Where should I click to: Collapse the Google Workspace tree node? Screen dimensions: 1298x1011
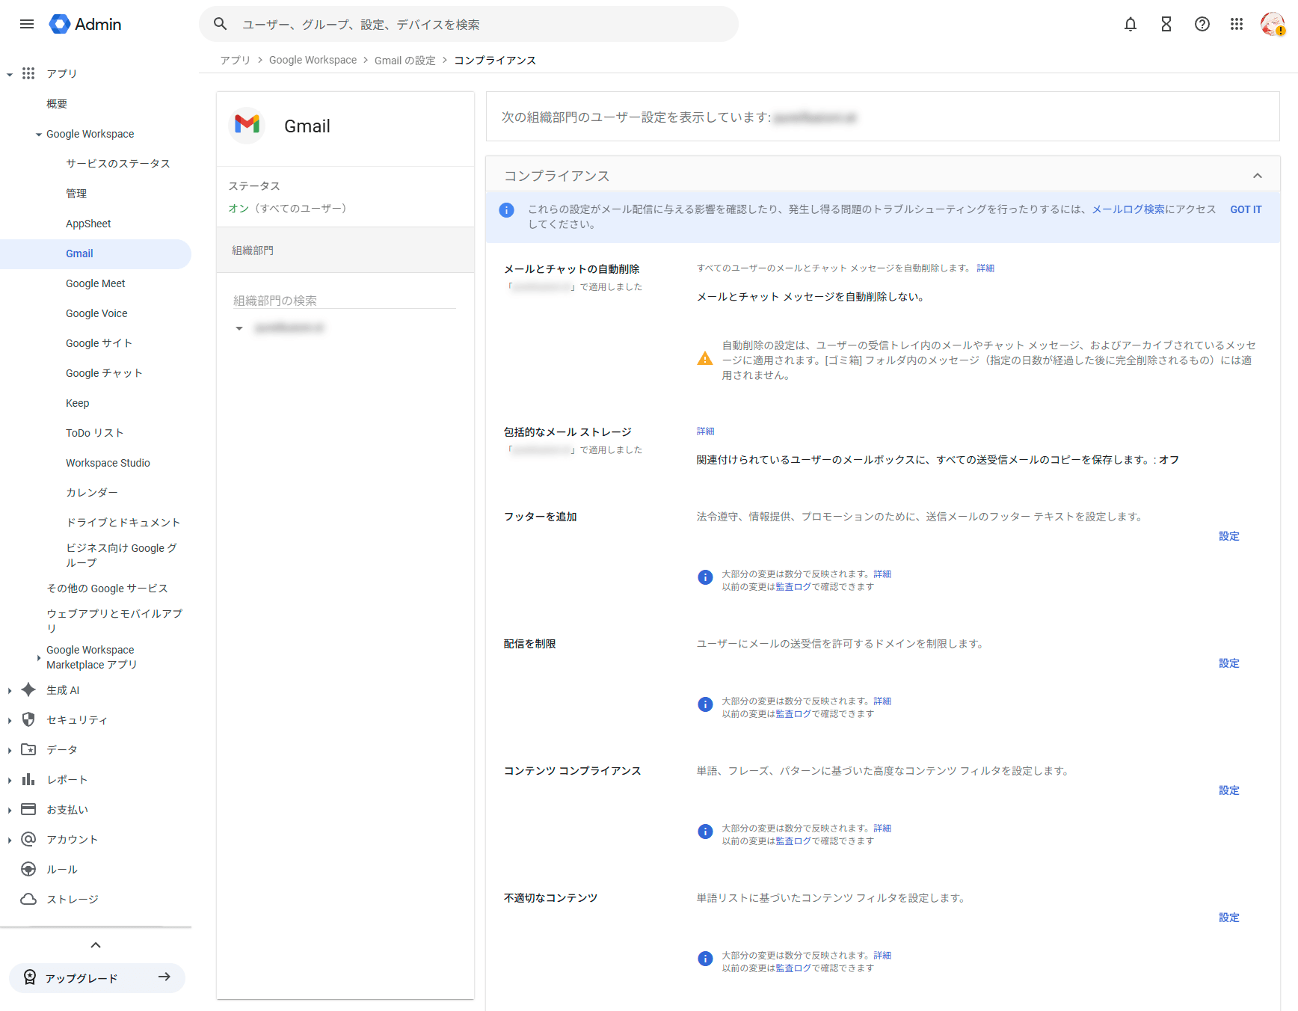pyautogui.click(x=38, y=135)
